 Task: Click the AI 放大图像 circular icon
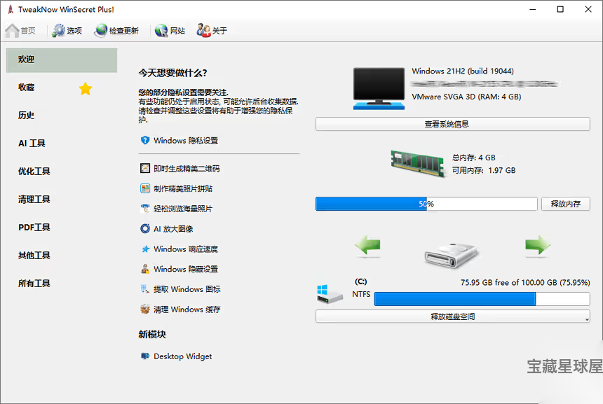pyautogui.click(x=145, y=228)
